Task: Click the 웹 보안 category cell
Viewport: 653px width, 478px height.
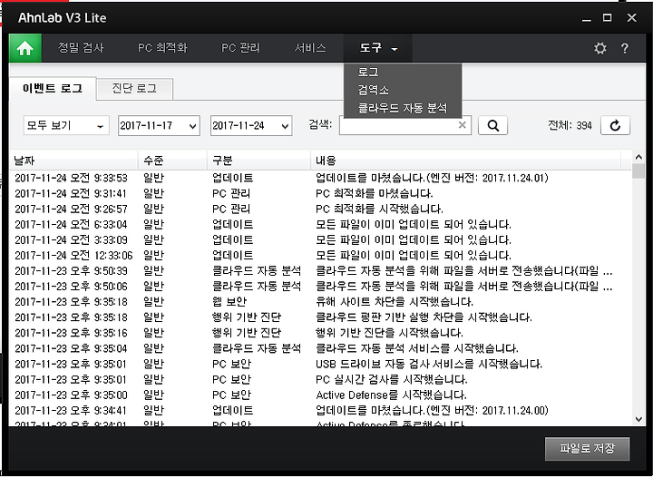Action: point(229,302)
